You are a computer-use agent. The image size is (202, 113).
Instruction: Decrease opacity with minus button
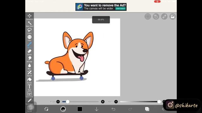pos(116,102)
